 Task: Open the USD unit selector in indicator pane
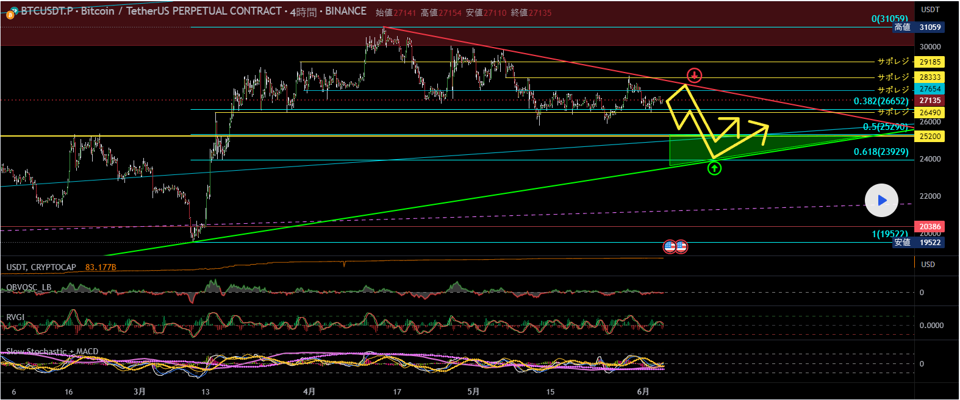(928, 265)
